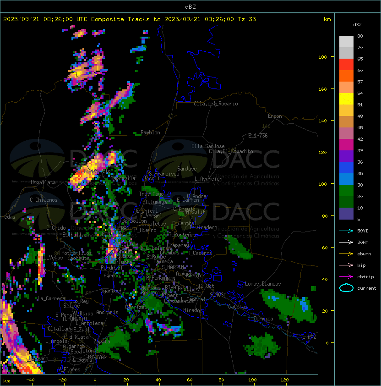Click the 'Tz 35' header value
The image size is (381, 386).
[247, 19]
